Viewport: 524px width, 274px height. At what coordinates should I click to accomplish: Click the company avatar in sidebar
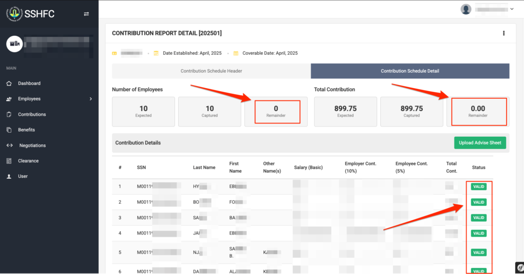click(x=14, y=44)
